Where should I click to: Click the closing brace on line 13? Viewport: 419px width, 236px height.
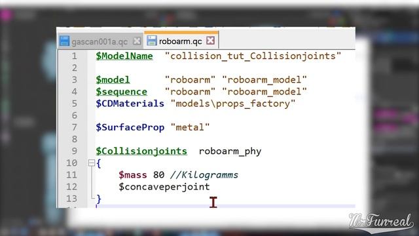click(99, 199)
